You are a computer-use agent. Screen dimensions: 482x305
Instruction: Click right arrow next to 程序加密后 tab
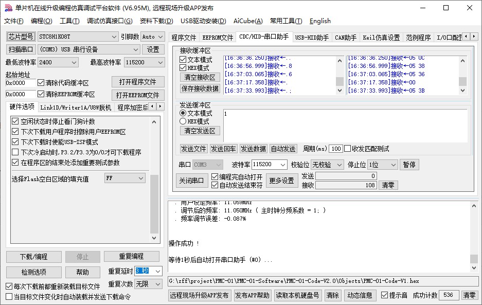click(x=160, y=106)
